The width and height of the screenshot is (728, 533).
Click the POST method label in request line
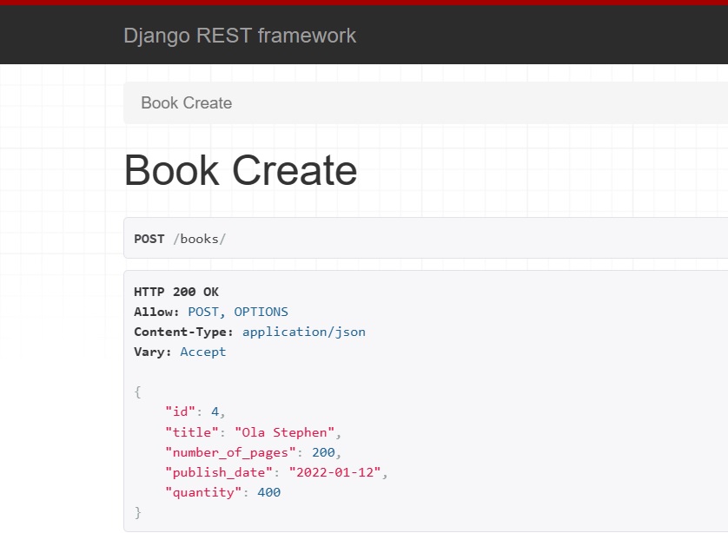[149, 239]
